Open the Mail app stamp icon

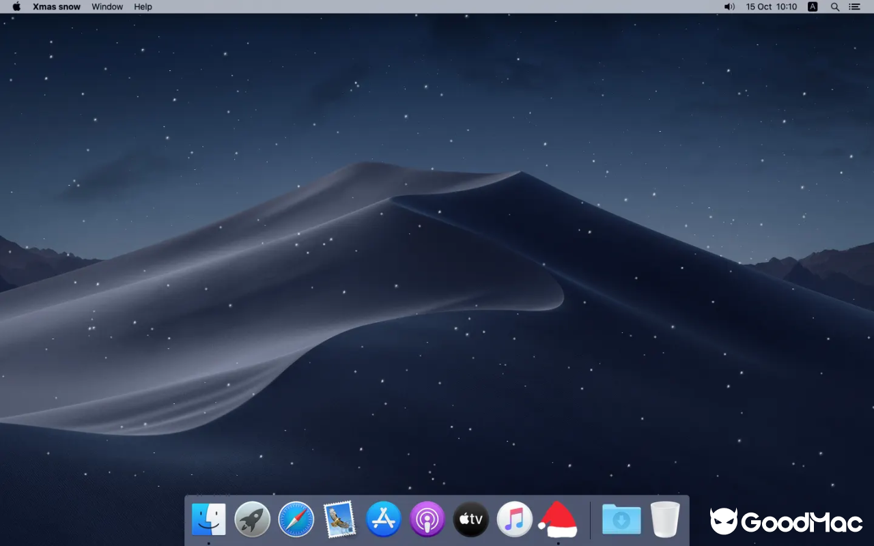click(x=340, y=519)
